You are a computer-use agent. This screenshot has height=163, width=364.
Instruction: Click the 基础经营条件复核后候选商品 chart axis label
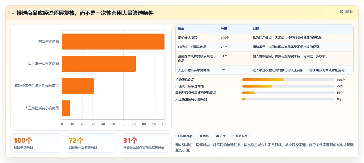pyautogui.click(x=37, y=86)
